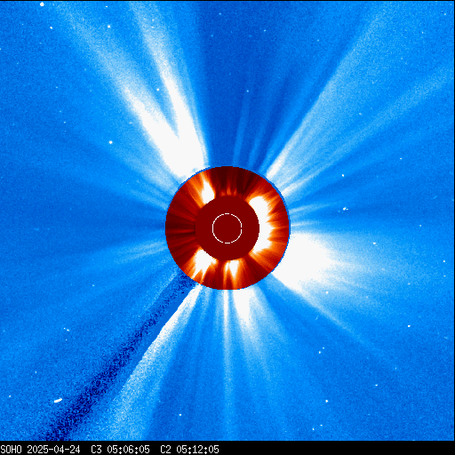Click the lone star left of upper streamer

coord(111,142)
